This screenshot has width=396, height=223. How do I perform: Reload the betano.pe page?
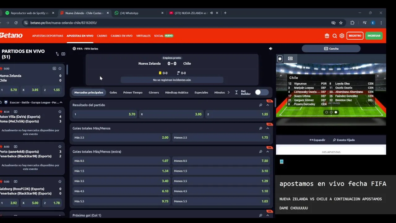point(16,23)
